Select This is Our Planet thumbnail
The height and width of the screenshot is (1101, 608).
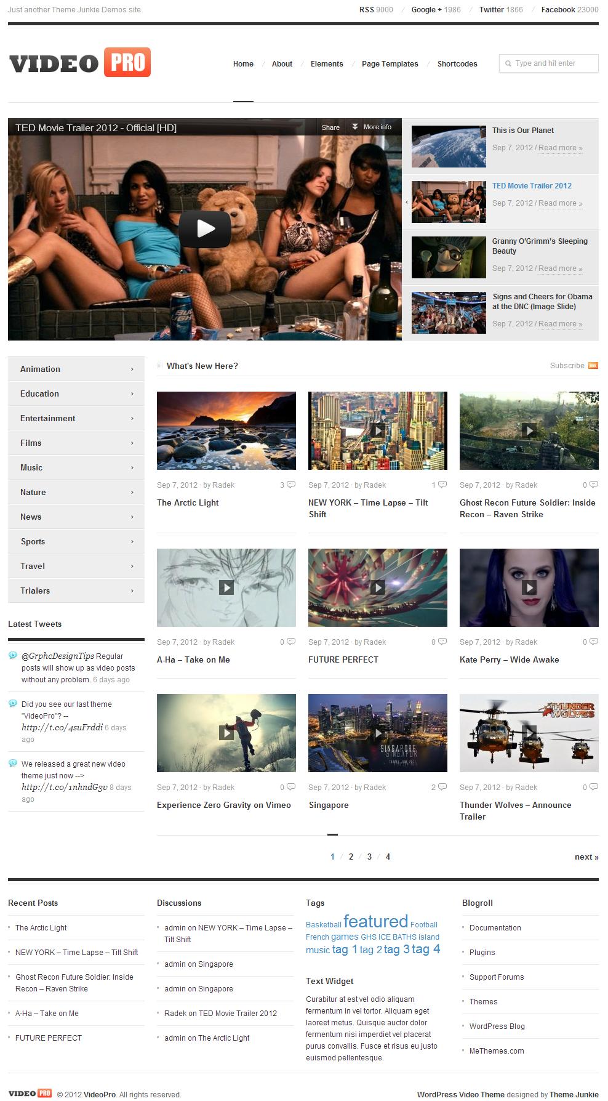[x=449, y=147]
